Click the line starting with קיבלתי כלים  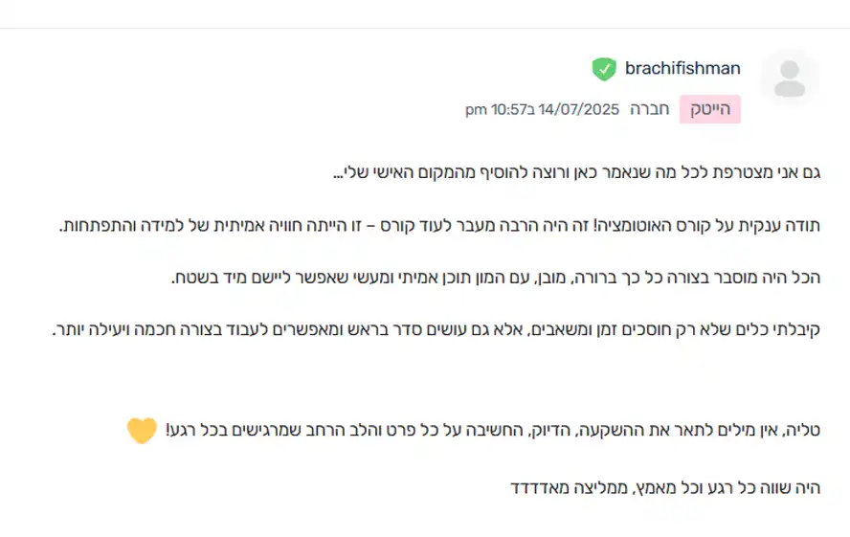pyautogui.click(x=436, y=329)
